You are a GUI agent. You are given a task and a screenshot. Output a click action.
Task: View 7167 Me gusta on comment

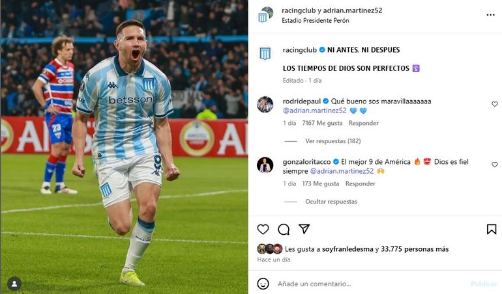(322, 123)
